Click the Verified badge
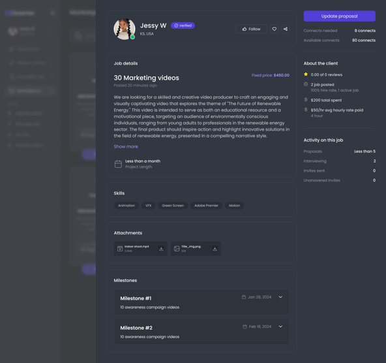Image resolution: width=386 pixels, height=363 pixels. point(183,25)
